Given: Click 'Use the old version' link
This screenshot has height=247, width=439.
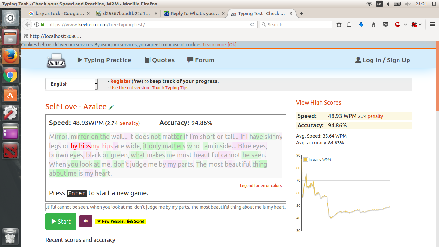Looking at the screenshot, I should click(130, 88).
